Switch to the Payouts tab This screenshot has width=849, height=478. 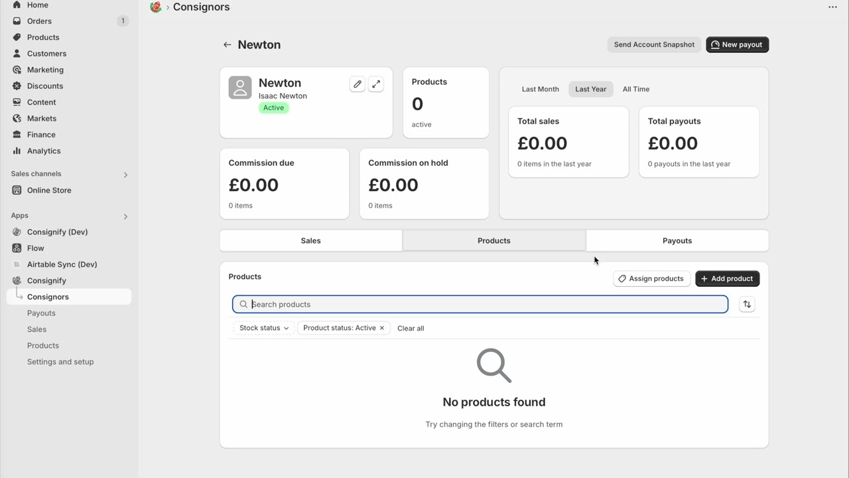[677, 241]
